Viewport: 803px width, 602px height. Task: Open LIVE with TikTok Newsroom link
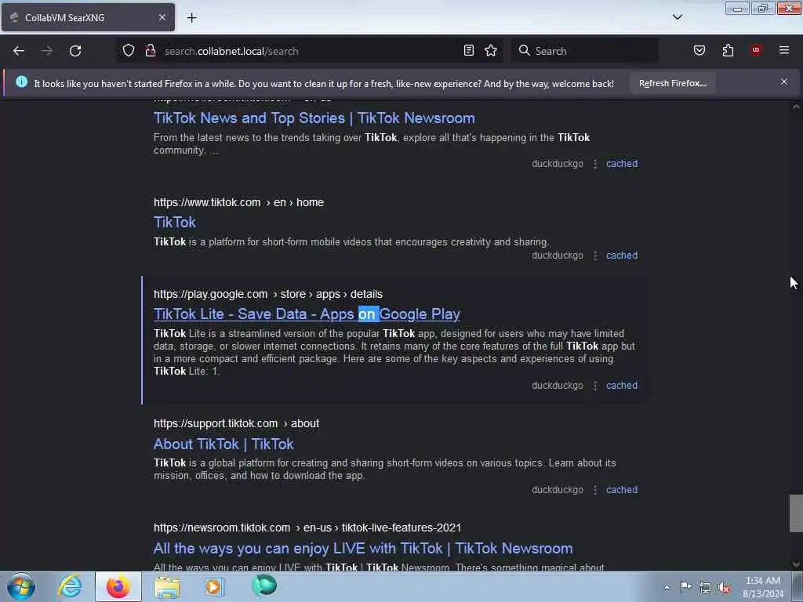click(362, 548)
